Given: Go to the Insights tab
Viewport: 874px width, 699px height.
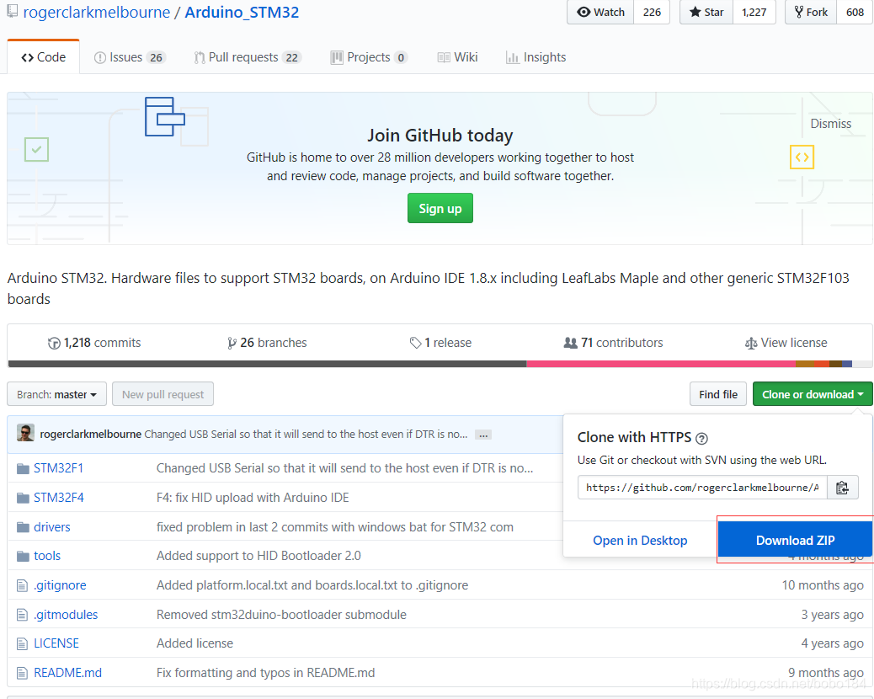Looking at the screenshot, I should coord(536,57).
